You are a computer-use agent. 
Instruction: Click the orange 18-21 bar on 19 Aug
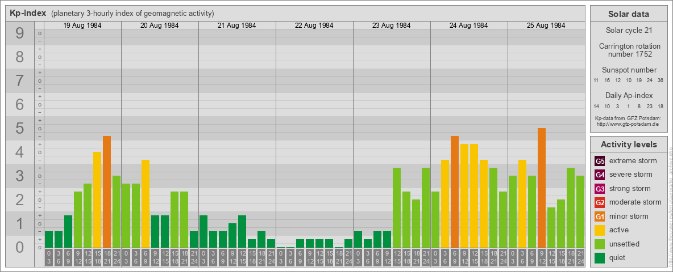(107, 192)
